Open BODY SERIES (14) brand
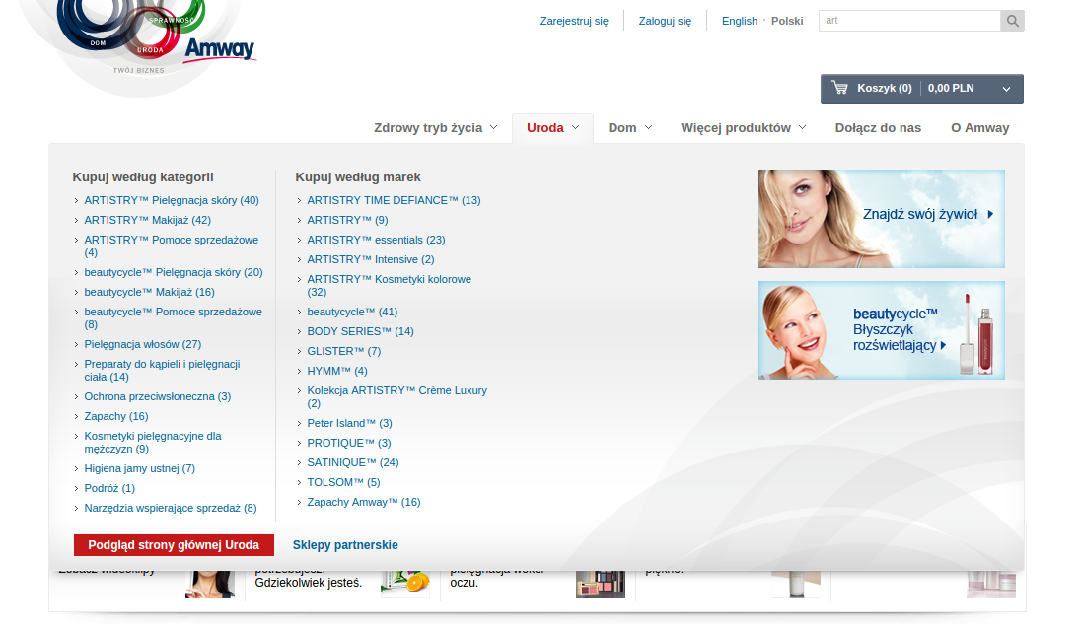This screenshot has height=627, width=1081. click(360, 331)
